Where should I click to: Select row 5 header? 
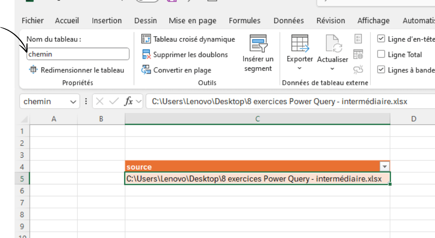pos(22,178)
